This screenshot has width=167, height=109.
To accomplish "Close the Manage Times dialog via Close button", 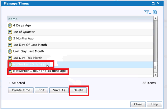I will (x=138, y=104).
